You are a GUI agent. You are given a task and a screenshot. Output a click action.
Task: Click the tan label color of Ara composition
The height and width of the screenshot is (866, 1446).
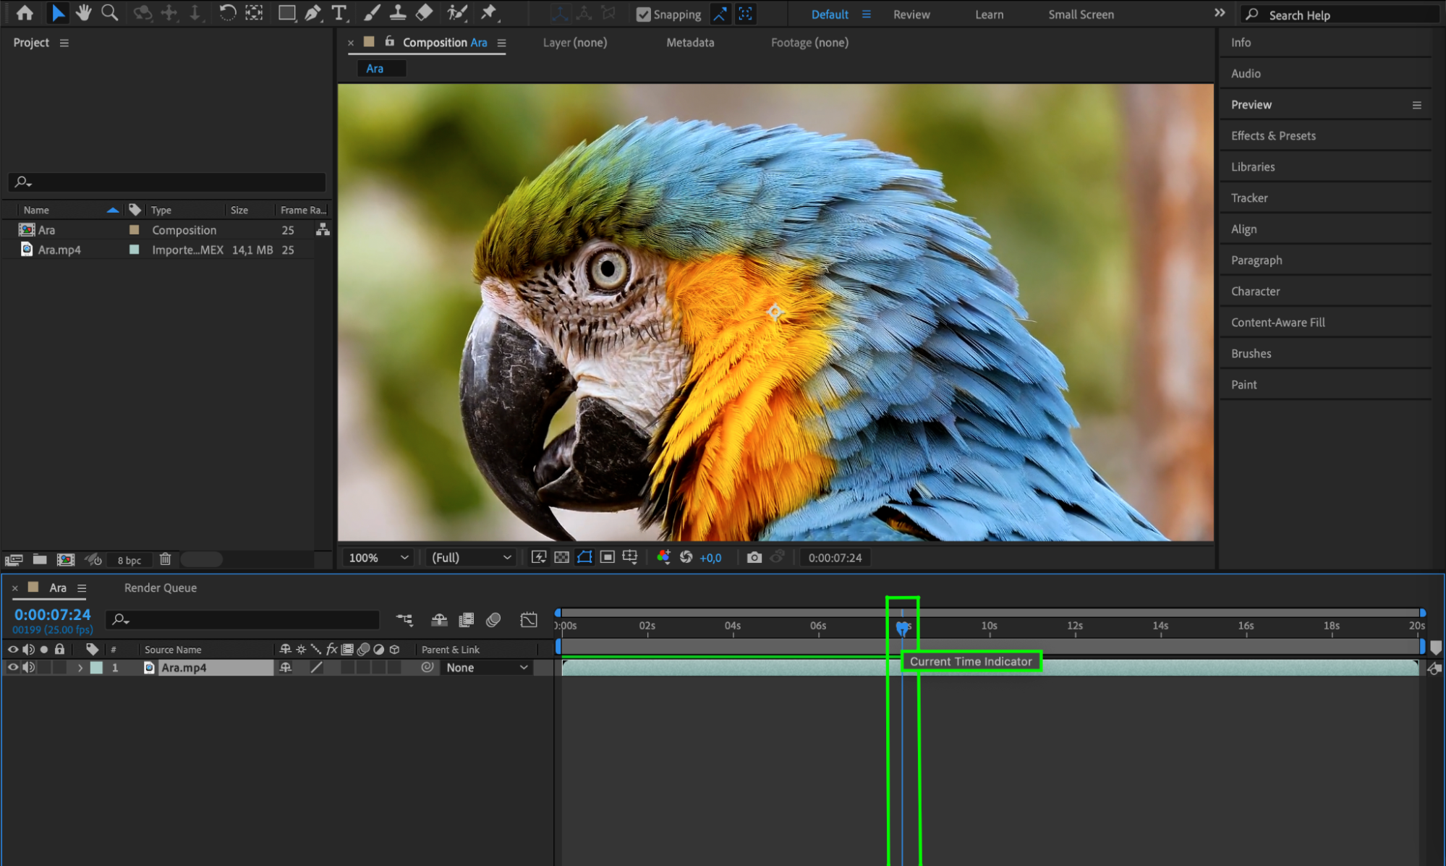134,230
